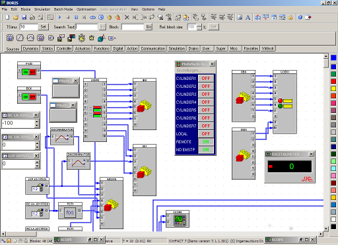This screenshot has height=245, width=338.
Task: Click the blue help question mark icon
Action: click(300, 17)
